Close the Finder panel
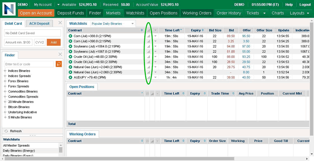 tap(60, 54)
